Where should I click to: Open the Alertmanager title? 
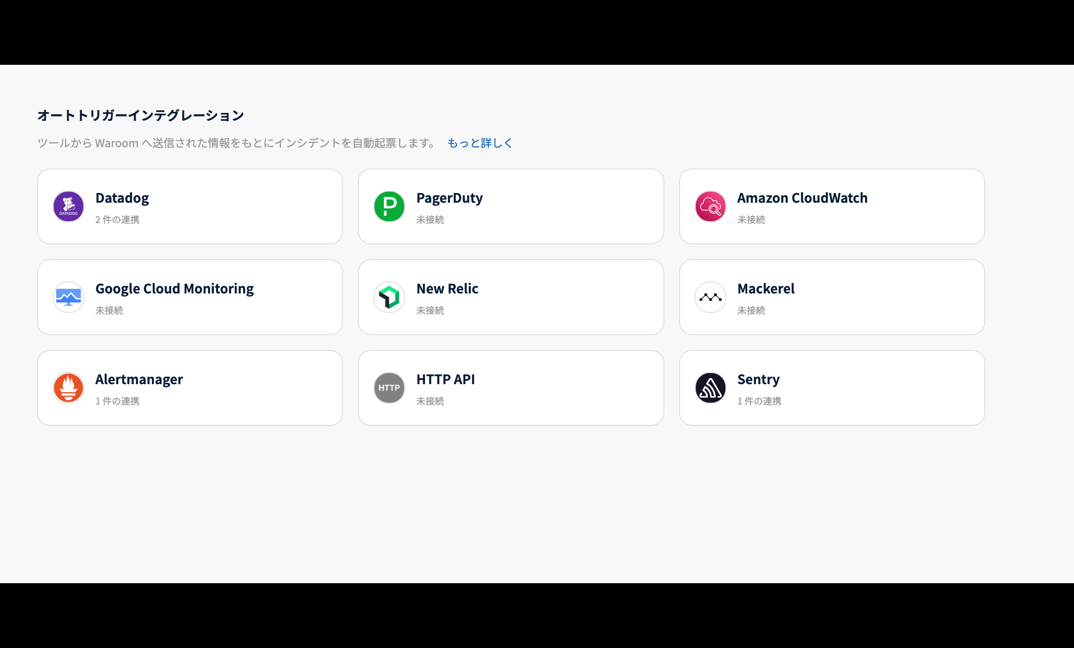click(139, 380)
